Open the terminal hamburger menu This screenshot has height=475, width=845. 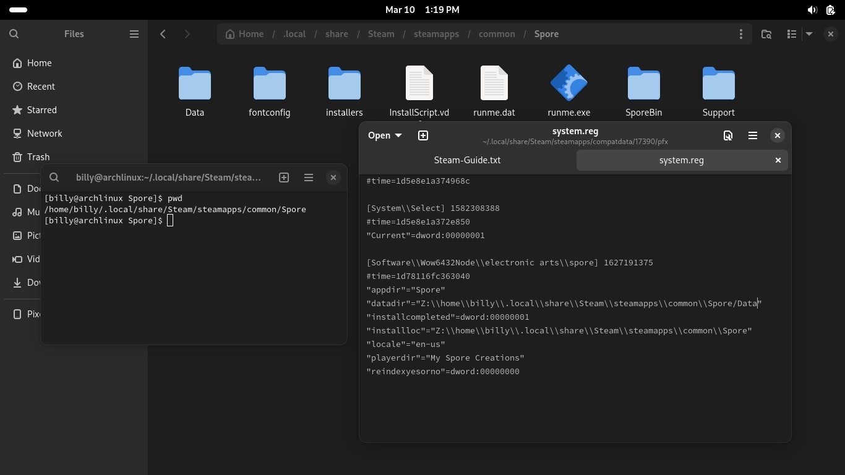coord(309,178)
